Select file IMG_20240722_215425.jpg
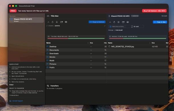This screenshot has height=111, width=174. pos(138,47)
